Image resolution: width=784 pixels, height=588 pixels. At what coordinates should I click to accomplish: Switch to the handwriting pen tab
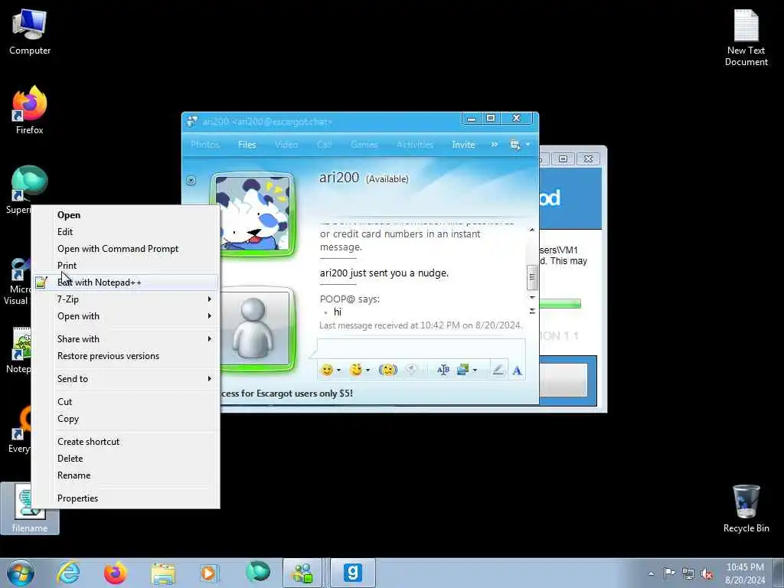tap(498, 370)
